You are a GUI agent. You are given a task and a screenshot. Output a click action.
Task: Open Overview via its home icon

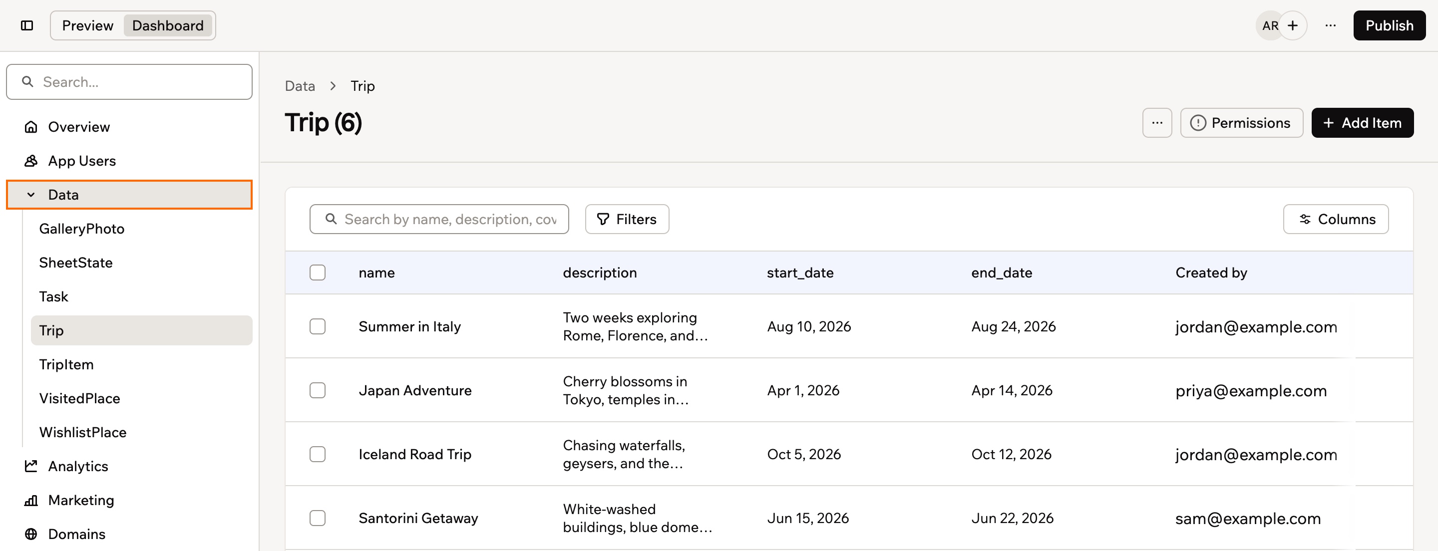point(31,127)
